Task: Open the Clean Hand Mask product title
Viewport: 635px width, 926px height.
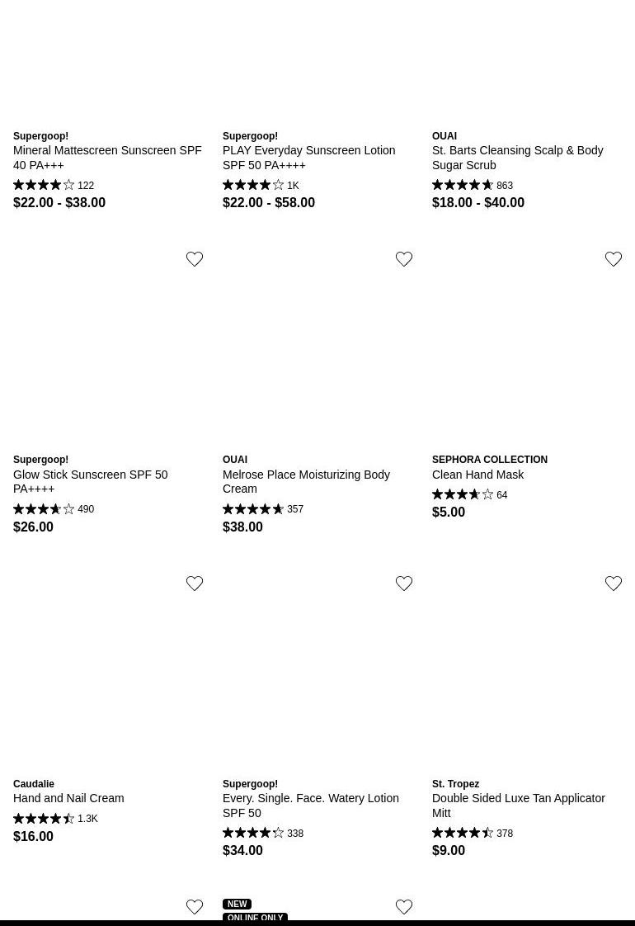Action: coord(477,475)
